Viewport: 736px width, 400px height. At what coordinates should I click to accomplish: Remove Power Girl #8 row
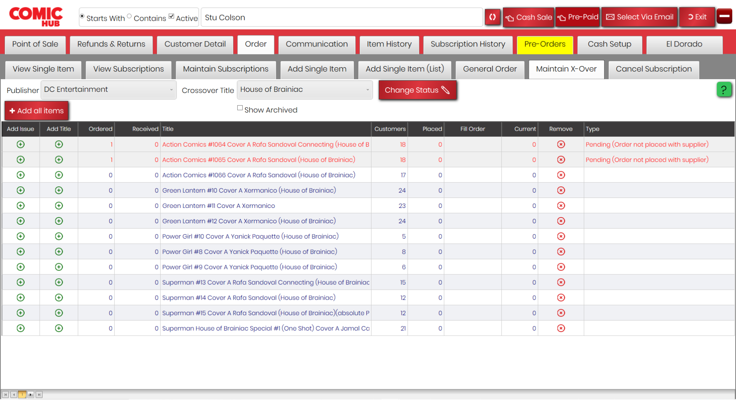tap(561, 252)
